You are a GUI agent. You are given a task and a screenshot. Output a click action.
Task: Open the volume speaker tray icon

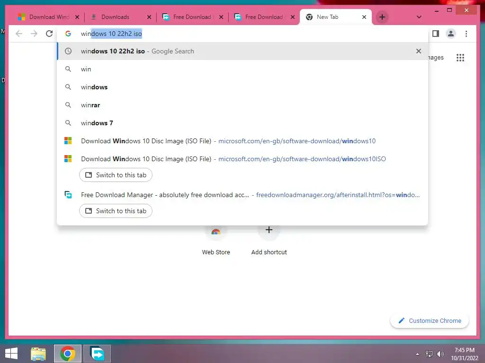440,354
